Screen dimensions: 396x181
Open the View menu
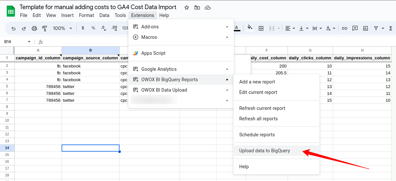click(51, 15)
